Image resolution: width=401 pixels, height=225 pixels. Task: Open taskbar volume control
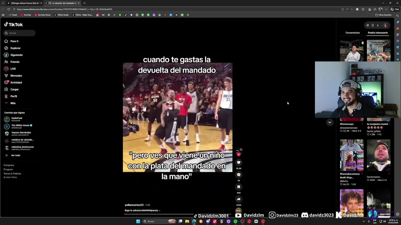tap(384, 222)
